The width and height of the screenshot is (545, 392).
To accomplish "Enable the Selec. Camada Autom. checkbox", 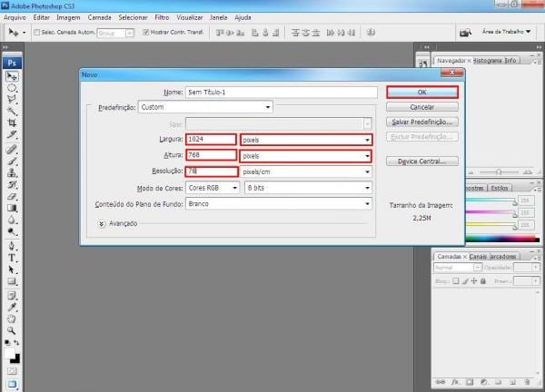I will (37, 33).
